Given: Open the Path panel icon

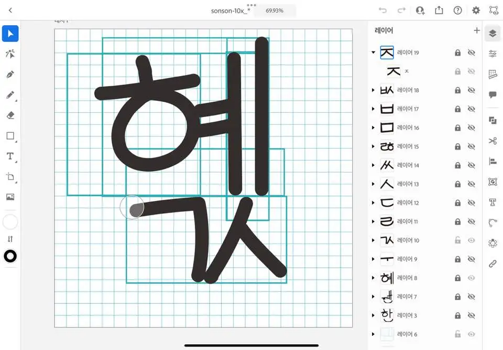Looking at the screenshot, I should (493, 222).
